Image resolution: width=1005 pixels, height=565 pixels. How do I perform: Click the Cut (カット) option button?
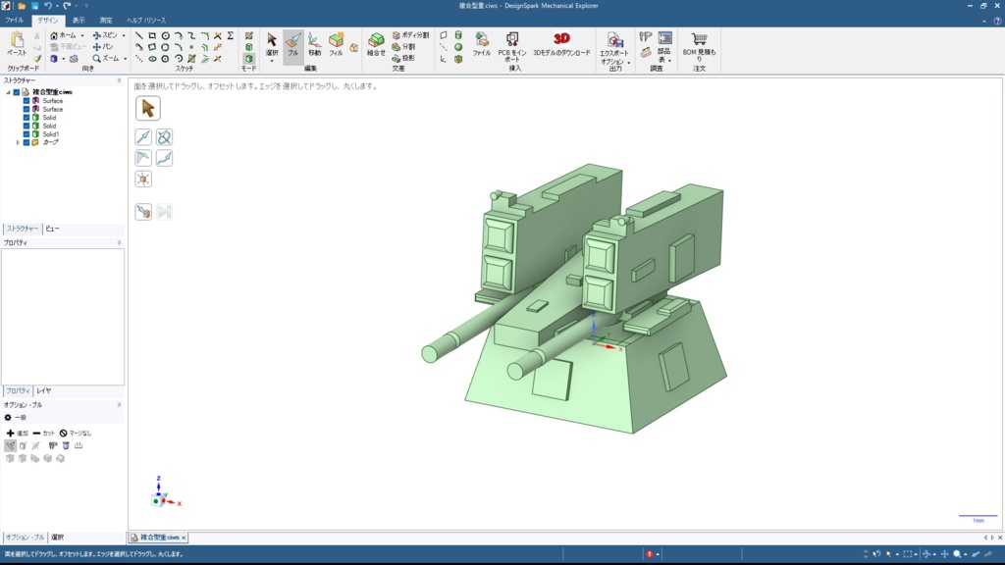point(43,433)
